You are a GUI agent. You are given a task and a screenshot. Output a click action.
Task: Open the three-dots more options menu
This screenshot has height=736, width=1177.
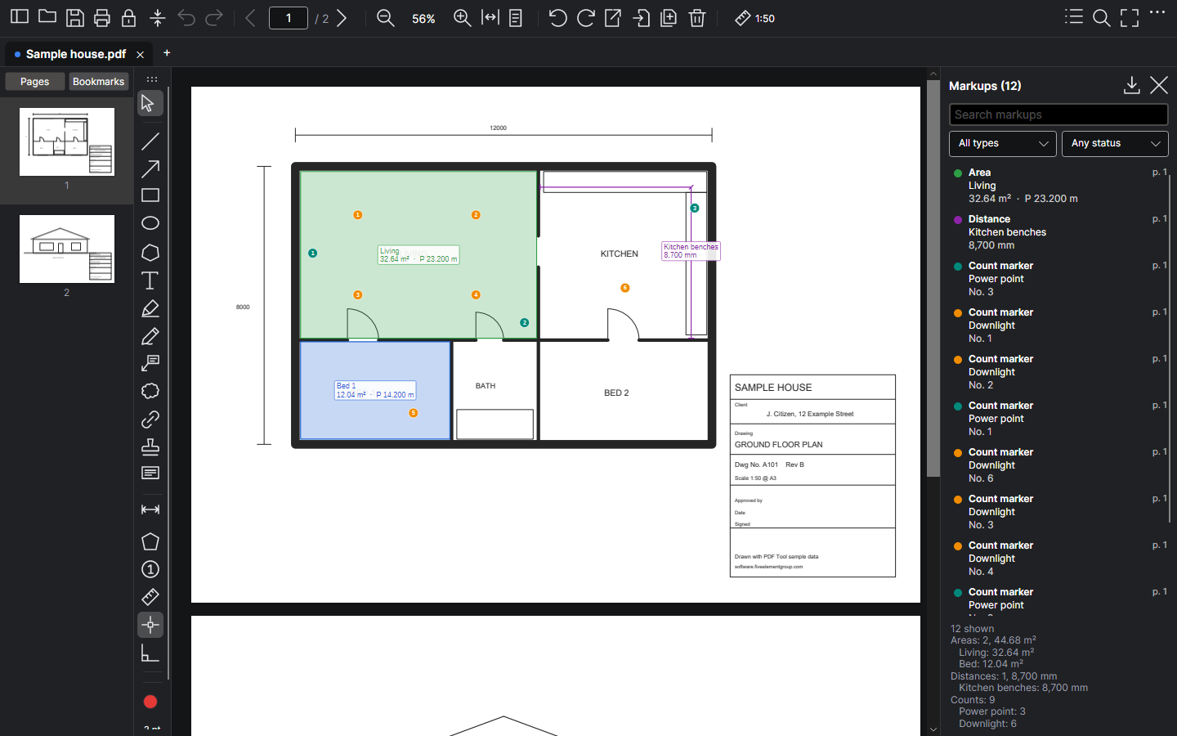tap(1157, 12)
